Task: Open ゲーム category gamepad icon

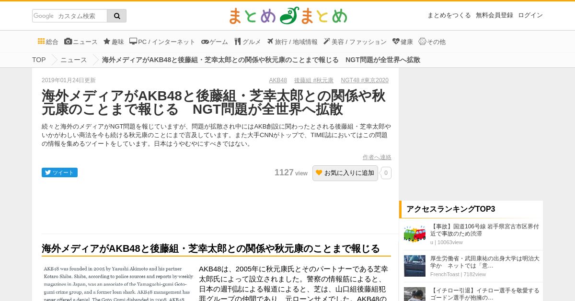Action: 205,42
